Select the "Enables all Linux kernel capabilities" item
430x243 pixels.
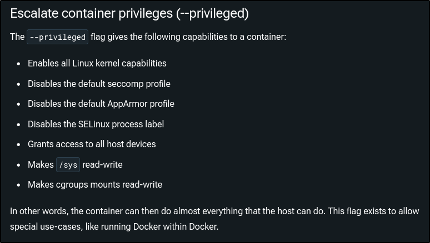pos(97,63)
